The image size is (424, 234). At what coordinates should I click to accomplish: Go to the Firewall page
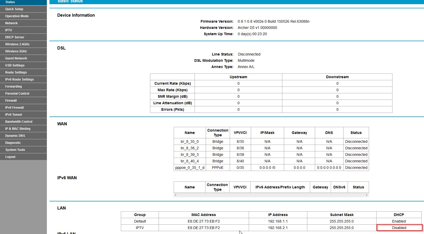(11, 101)
